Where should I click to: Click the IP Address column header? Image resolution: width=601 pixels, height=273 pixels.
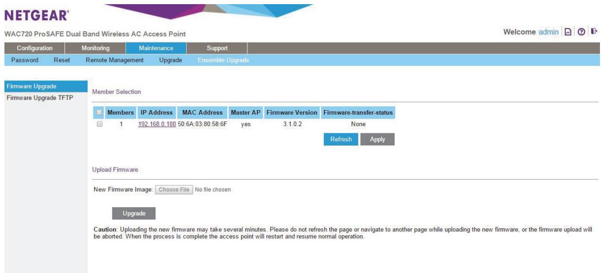156,113
